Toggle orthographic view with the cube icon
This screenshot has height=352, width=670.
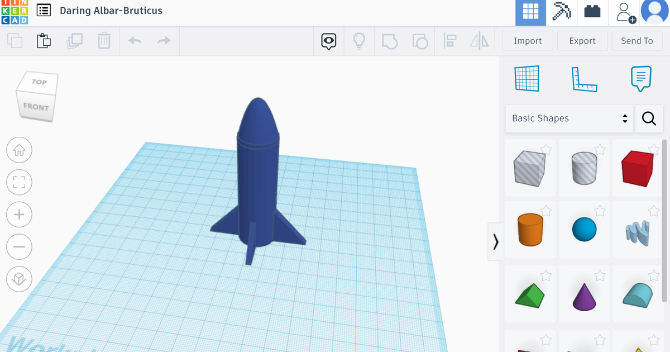click(x=19, y=279)
